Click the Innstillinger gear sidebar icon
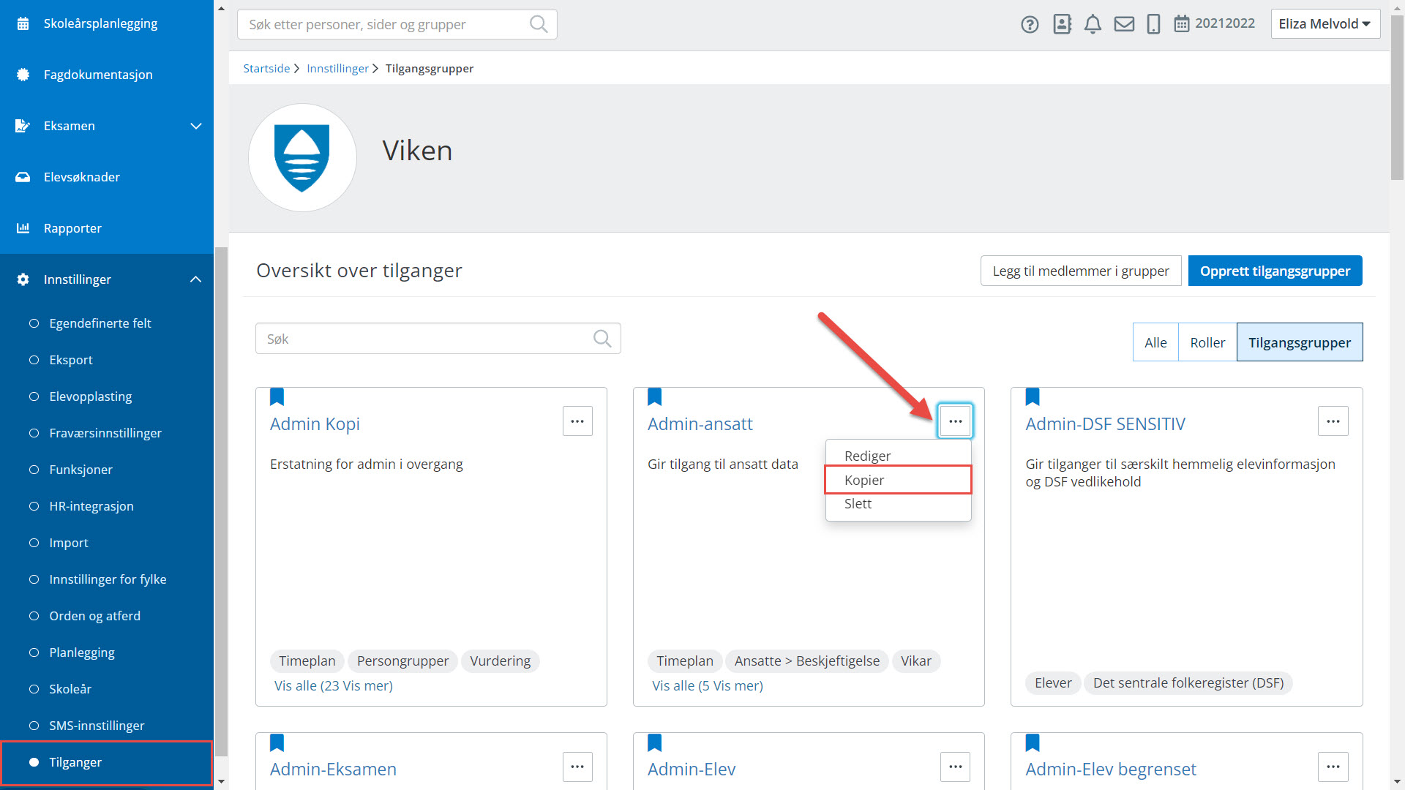The width and height of the screenshot is (1405, 790). (x=23, y=279)
